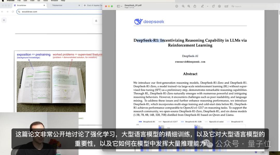Expand the sidebar view options chevron
280x155 pixels.
122,6
